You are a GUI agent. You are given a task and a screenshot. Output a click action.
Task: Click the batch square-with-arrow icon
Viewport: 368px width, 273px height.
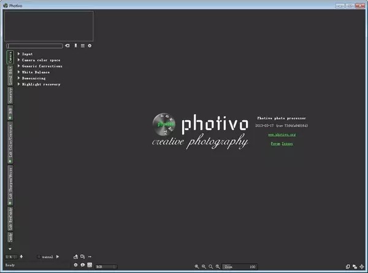pos(83,257)
